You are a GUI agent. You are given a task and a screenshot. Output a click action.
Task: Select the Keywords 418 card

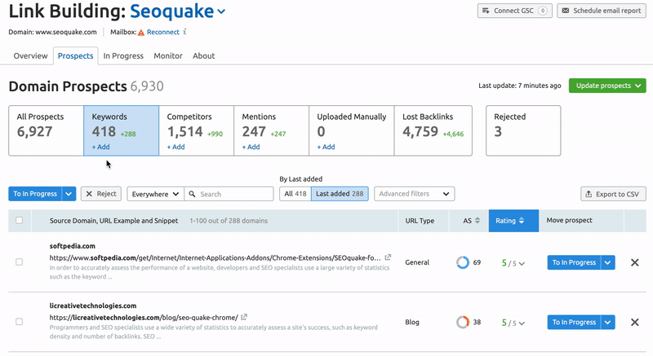click(x=121, y=130)
